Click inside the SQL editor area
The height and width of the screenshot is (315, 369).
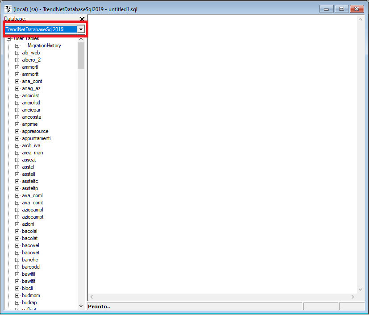coord(223,154)
